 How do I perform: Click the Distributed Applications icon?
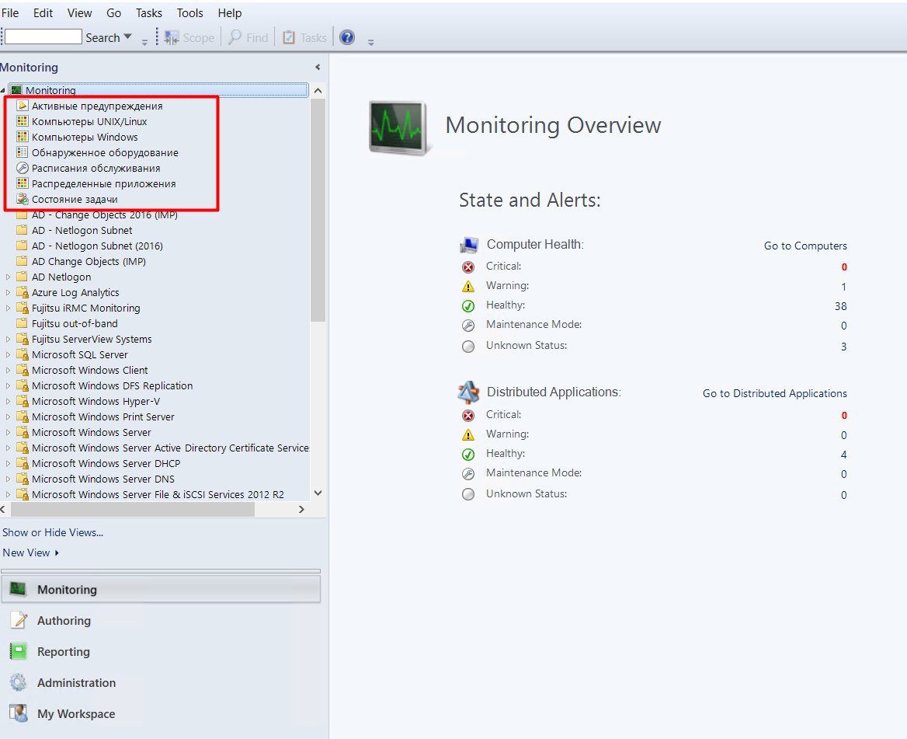pos(468,392)
